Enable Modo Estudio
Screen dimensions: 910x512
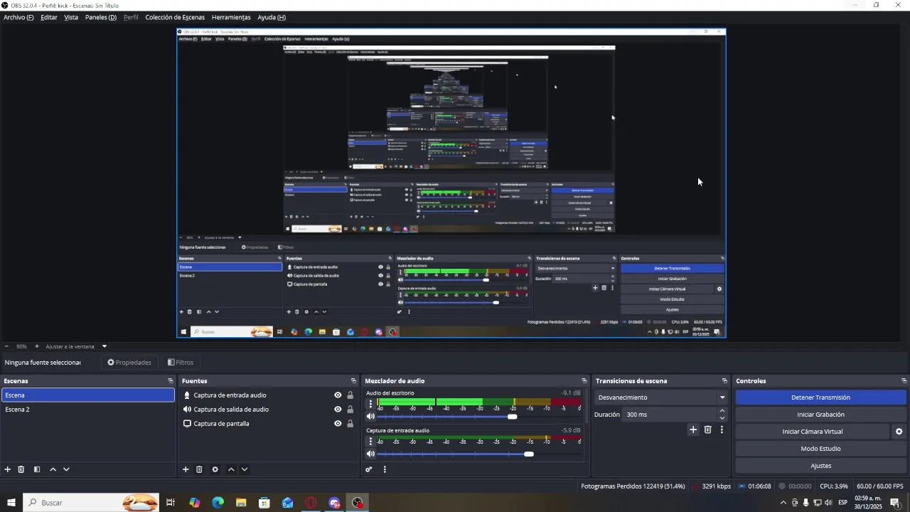pos(820,449)
